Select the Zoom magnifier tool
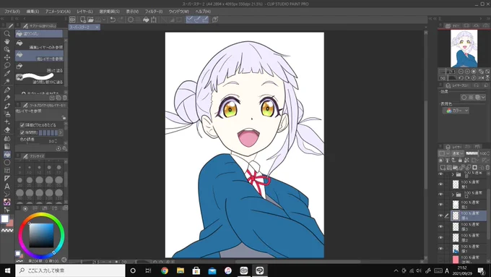The height and width of the screenshot is (277, 491). point(7,33)
